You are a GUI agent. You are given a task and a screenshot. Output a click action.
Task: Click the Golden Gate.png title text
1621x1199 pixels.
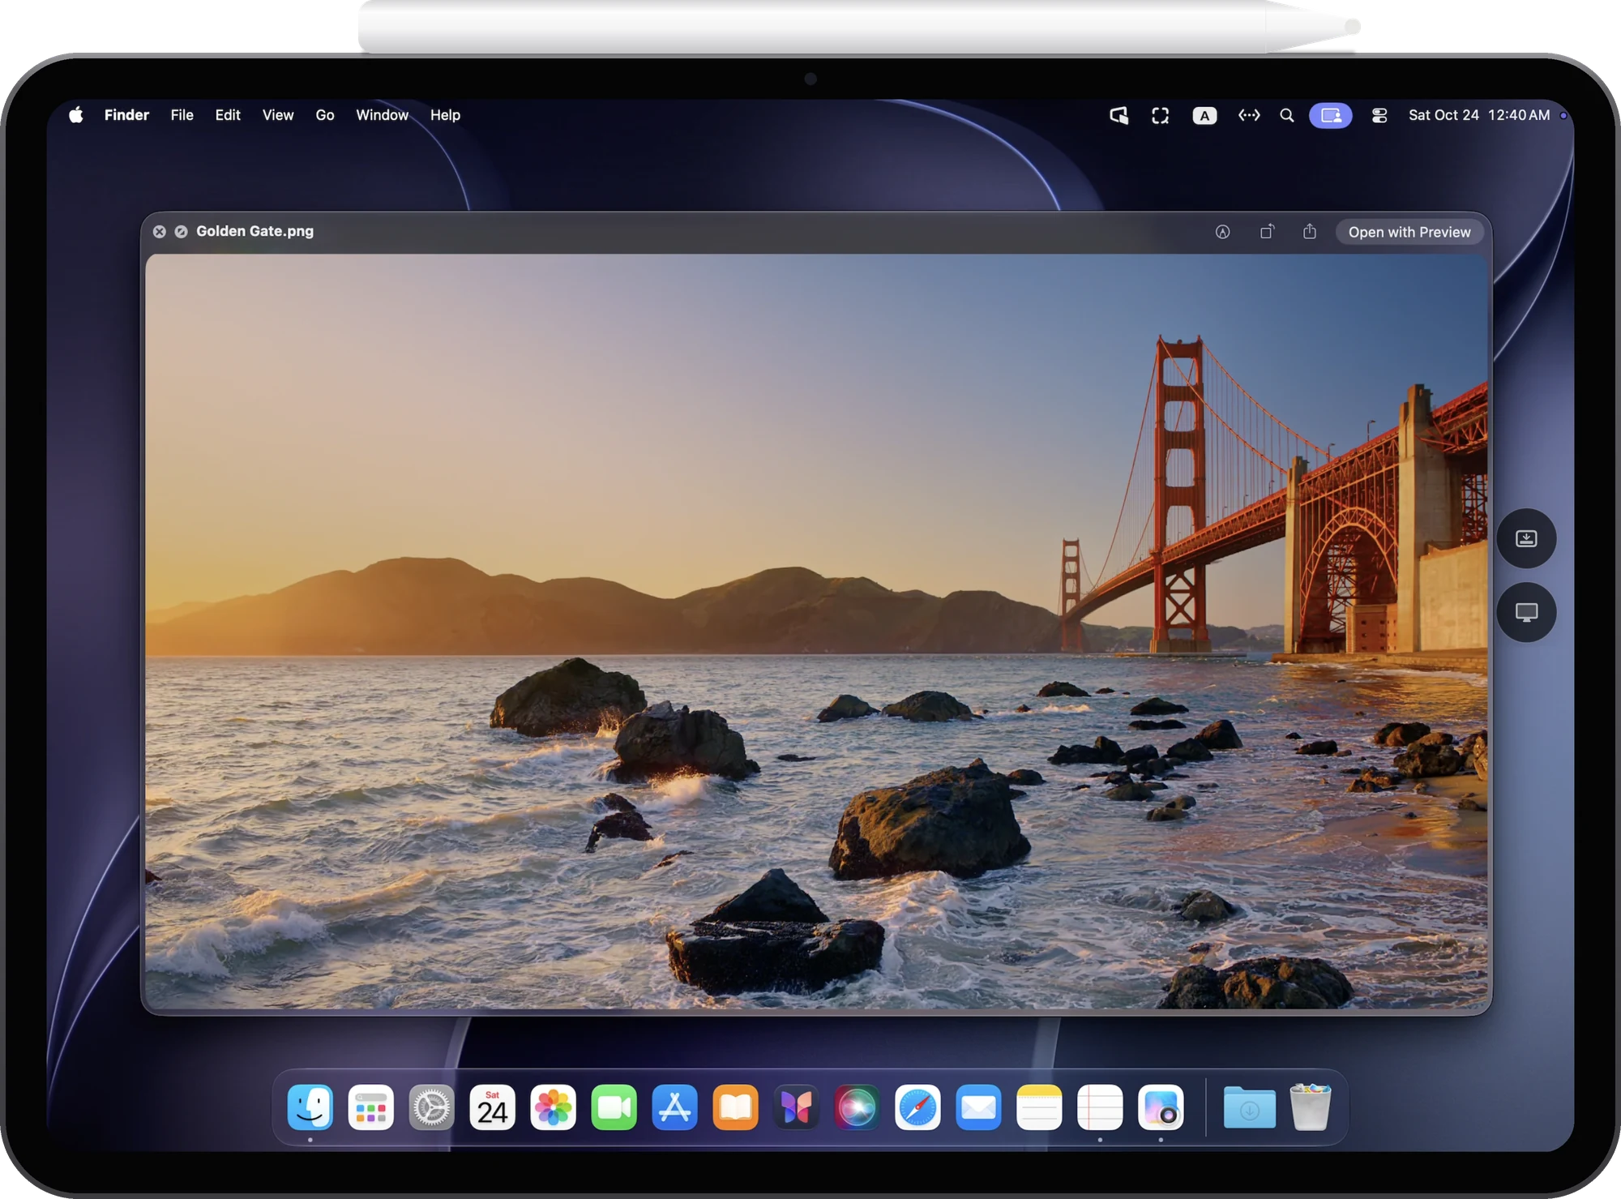pyautogui.click(x=254, y=231)
